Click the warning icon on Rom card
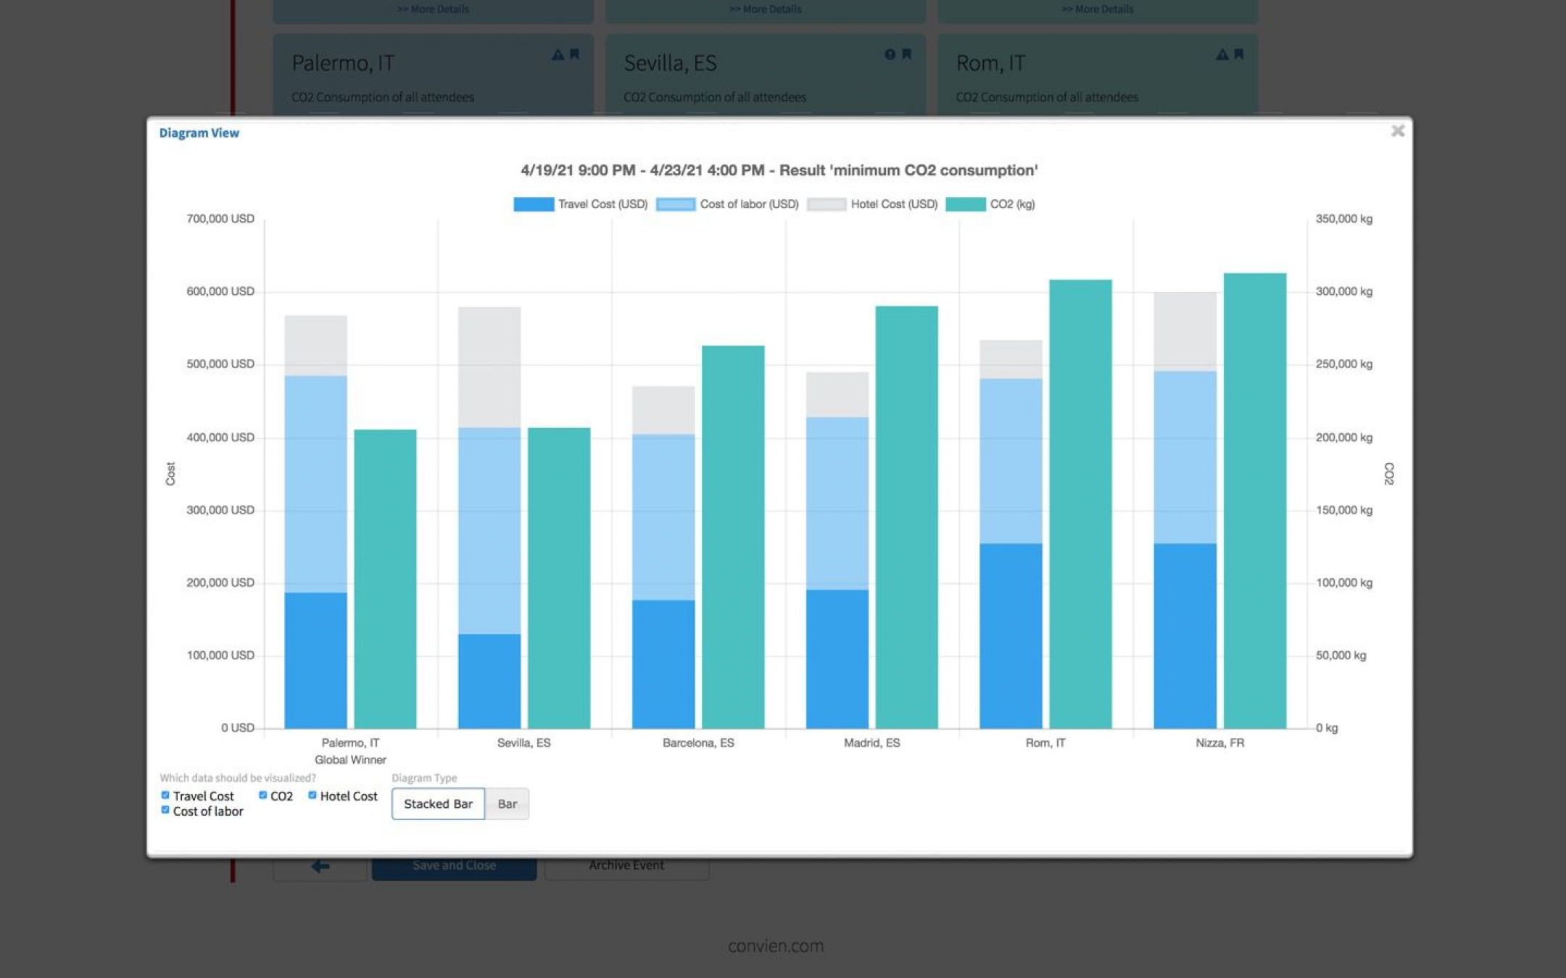This screenshot has height=978, width=1566. click(x=1222, y=54)
